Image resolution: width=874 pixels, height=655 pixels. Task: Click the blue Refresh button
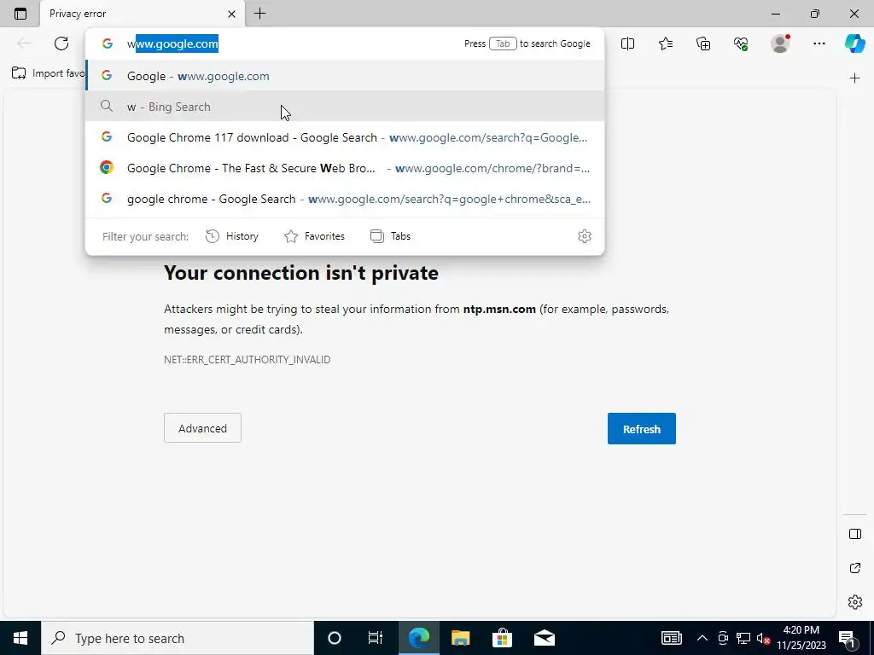coord(642,428)
